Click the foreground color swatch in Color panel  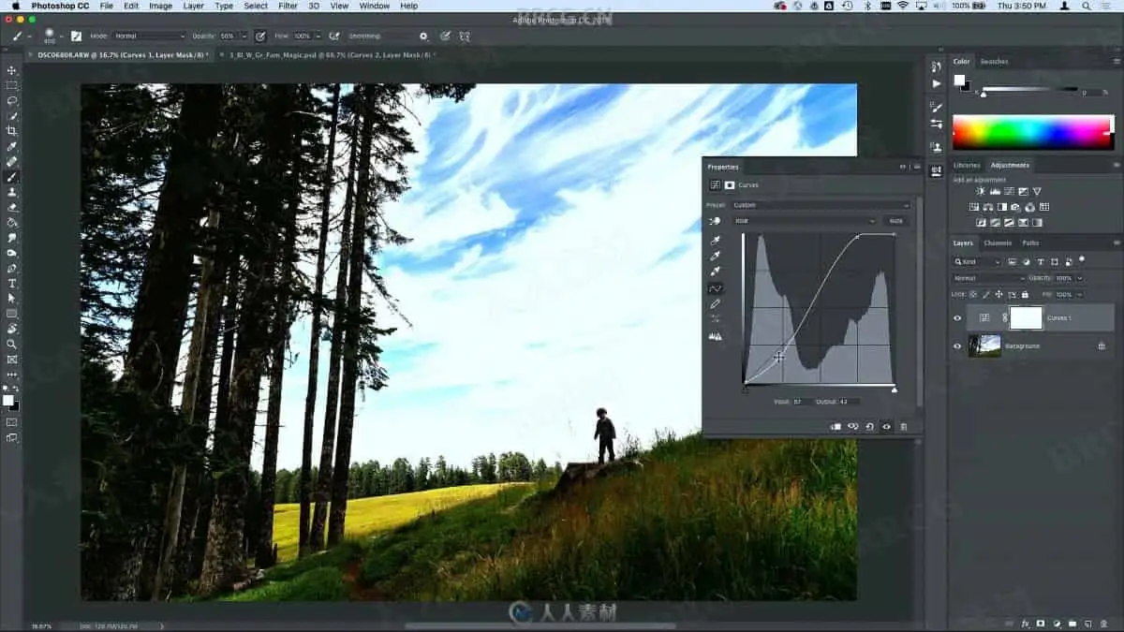click(959, 81)
